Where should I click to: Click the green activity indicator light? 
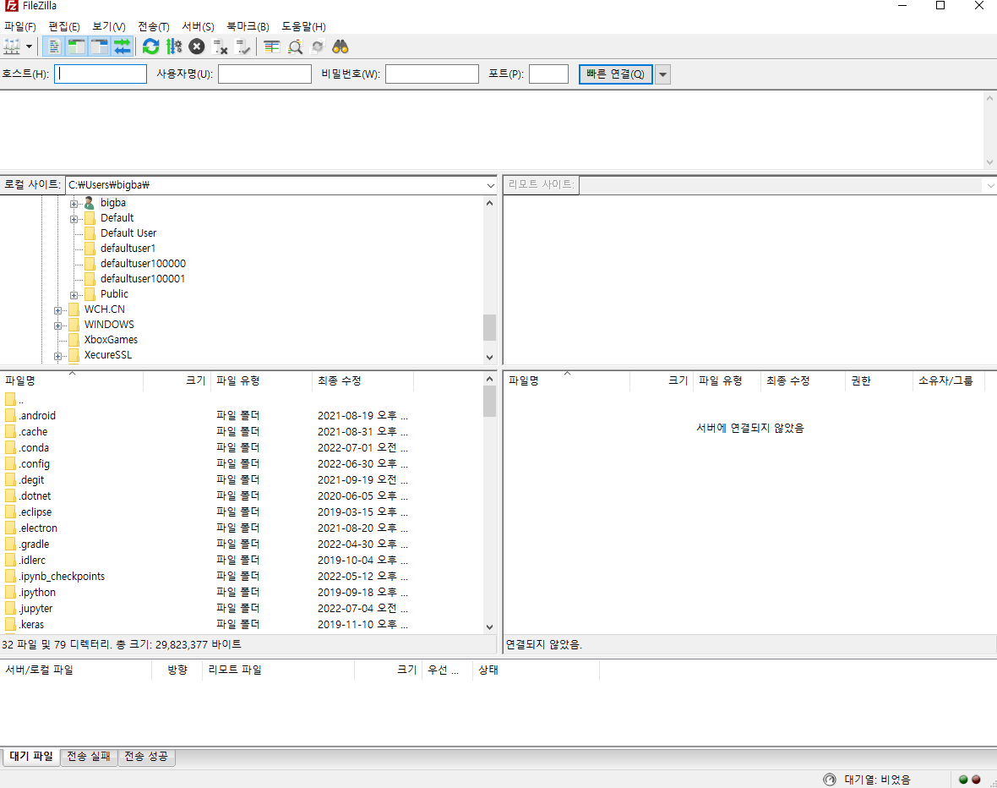click(963, 779)
